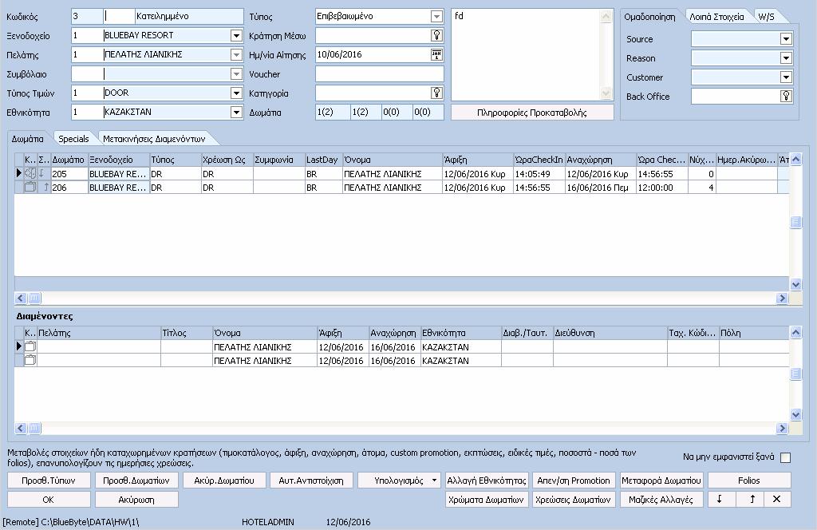Click Προσθ.Δωματίων button

[136, 481]
